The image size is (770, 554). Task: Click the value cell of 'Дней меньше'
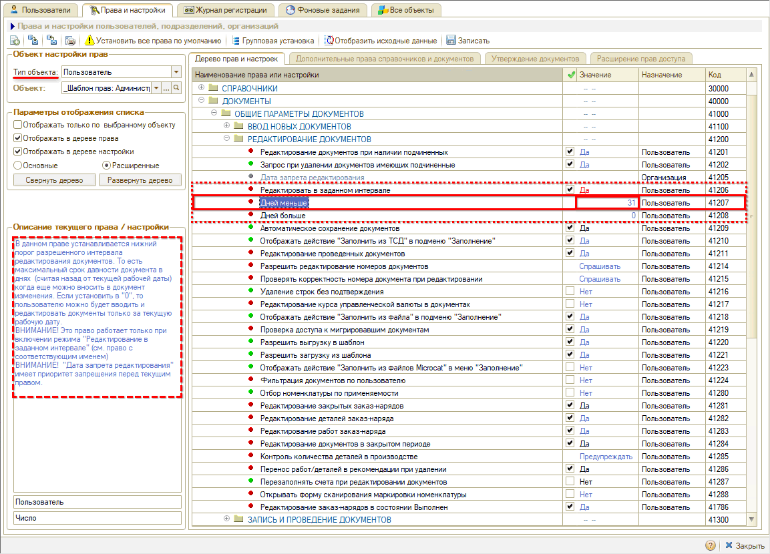(x=607, y=203)
